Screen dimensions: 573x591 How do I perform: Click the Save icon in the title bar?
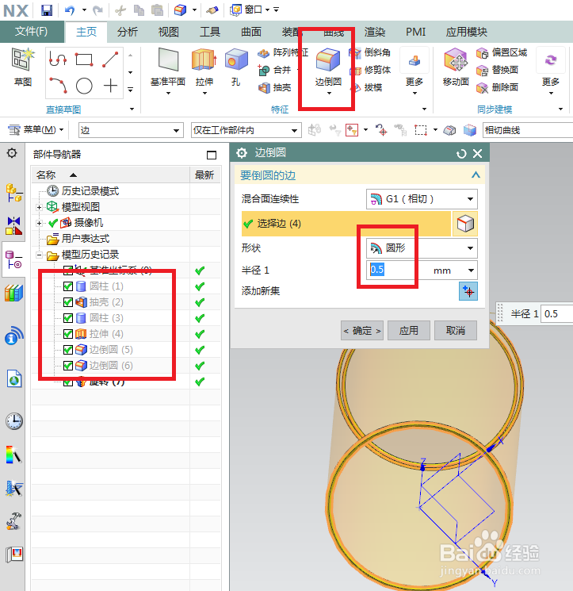coord(47,10)
